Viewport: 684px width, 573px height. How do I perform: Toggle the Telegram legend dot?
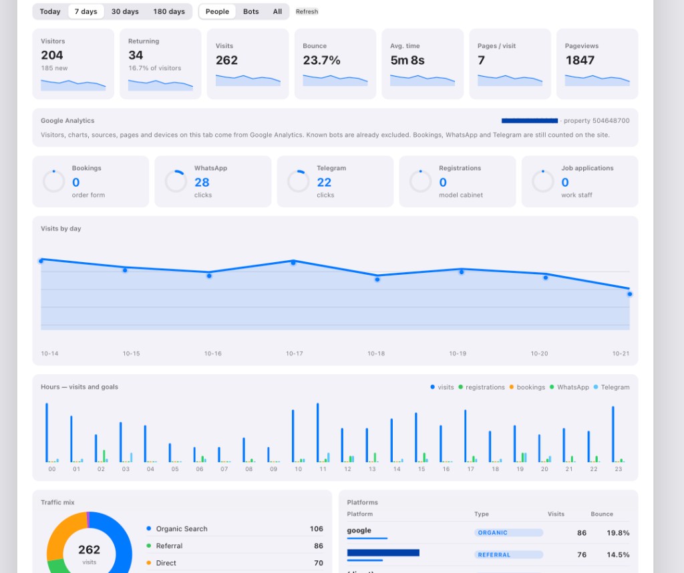pyautogui.click(x=595, y=387)
